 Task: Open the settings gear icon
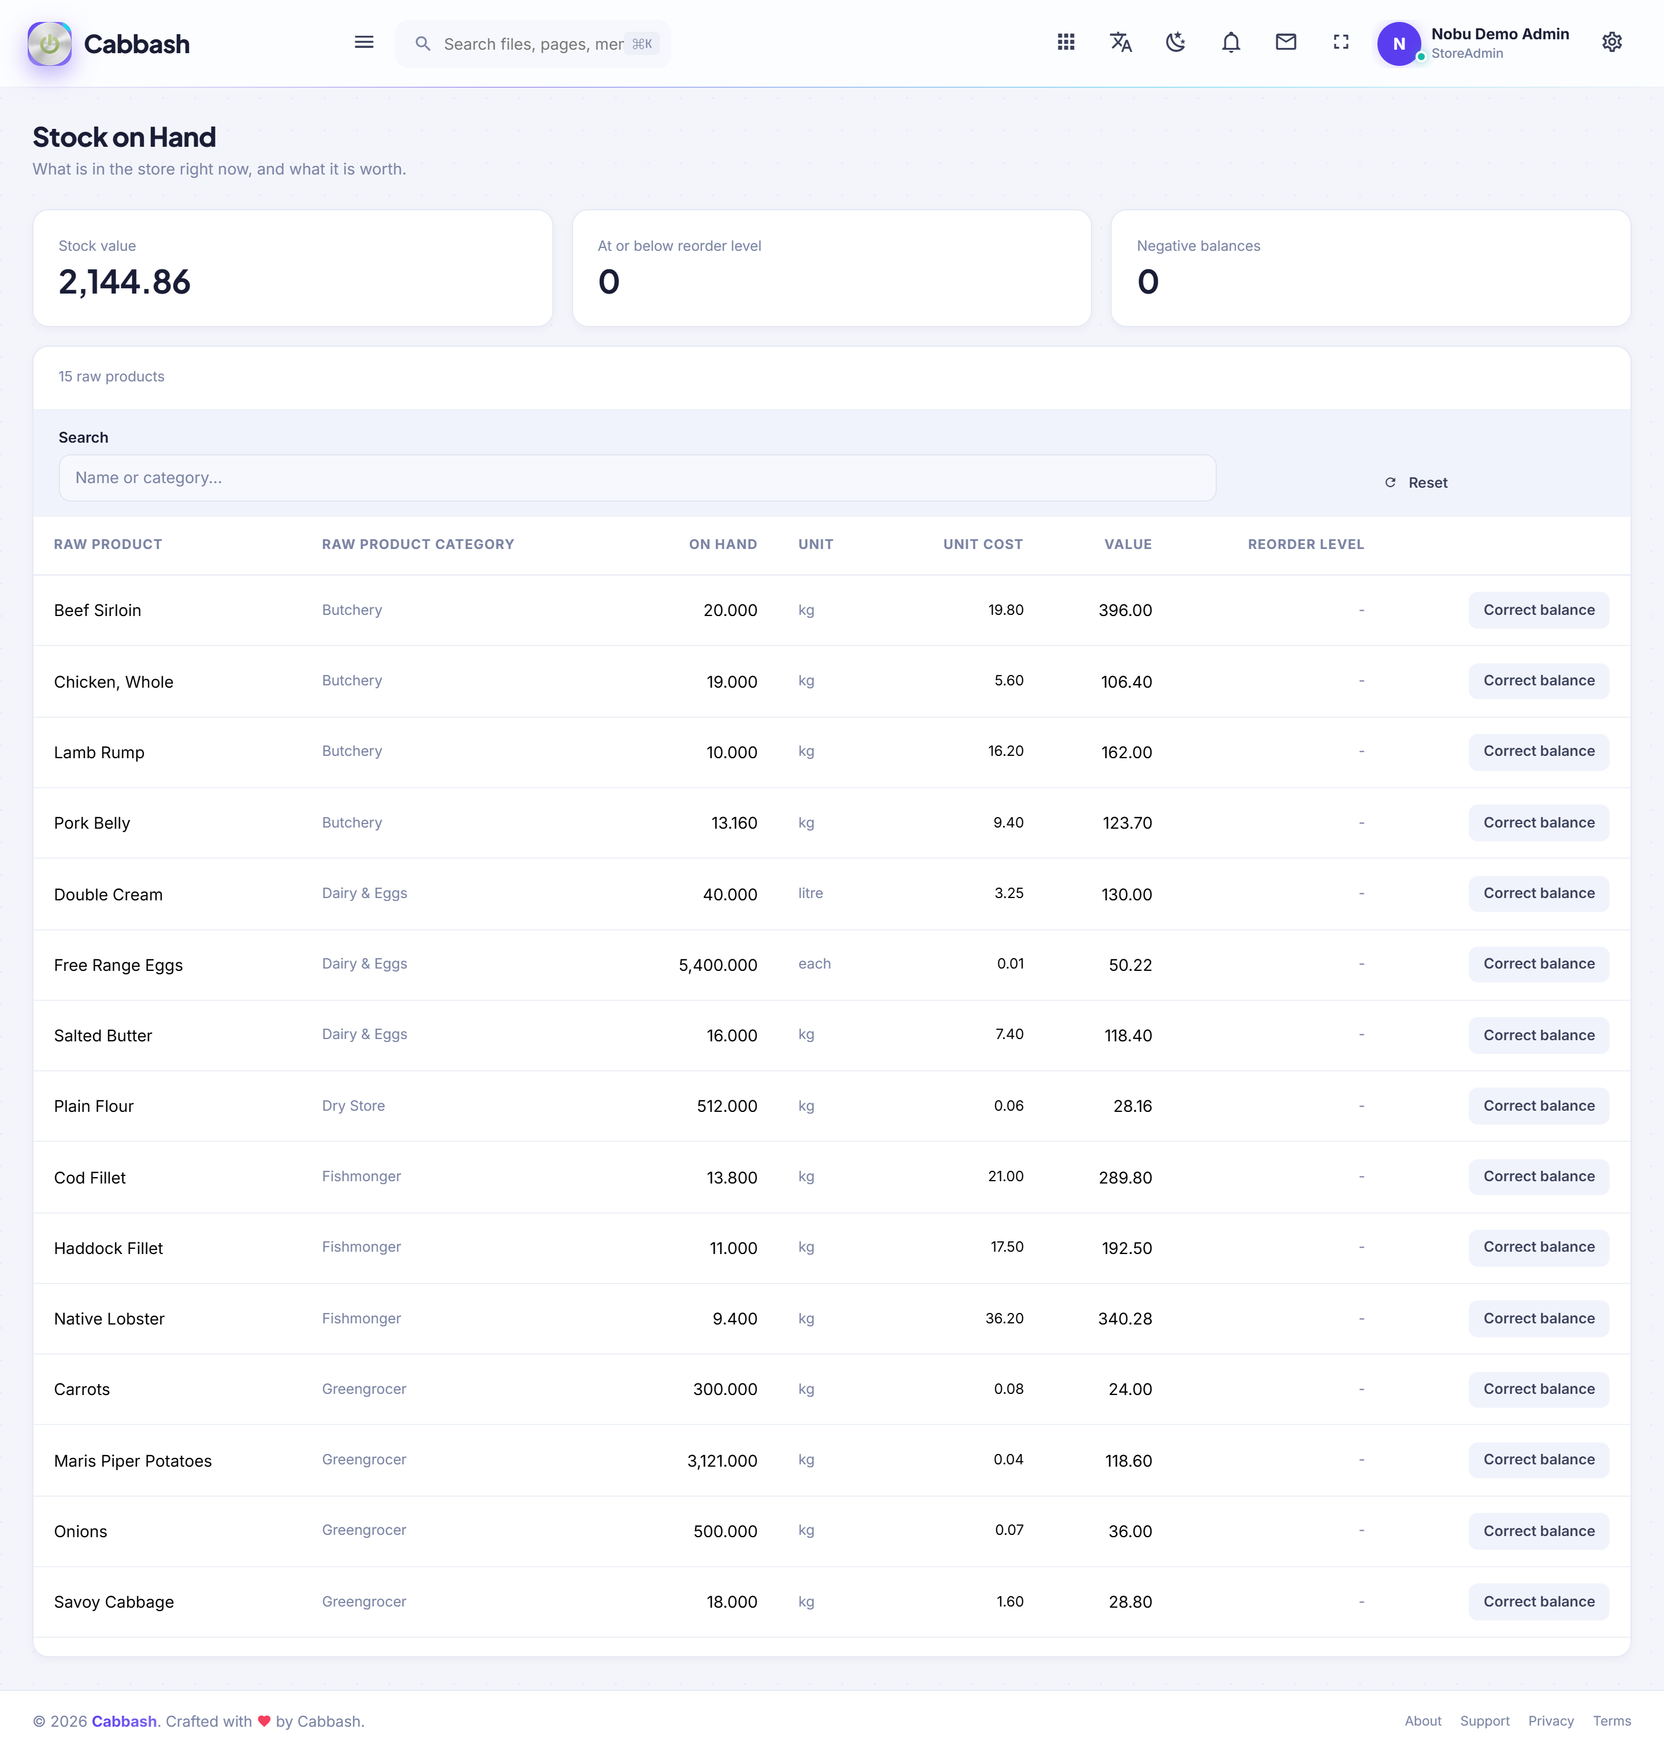[1613, 43]
